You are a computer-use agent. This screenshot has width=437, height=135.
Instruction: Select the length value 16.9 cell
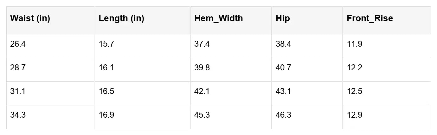point(106,115)
